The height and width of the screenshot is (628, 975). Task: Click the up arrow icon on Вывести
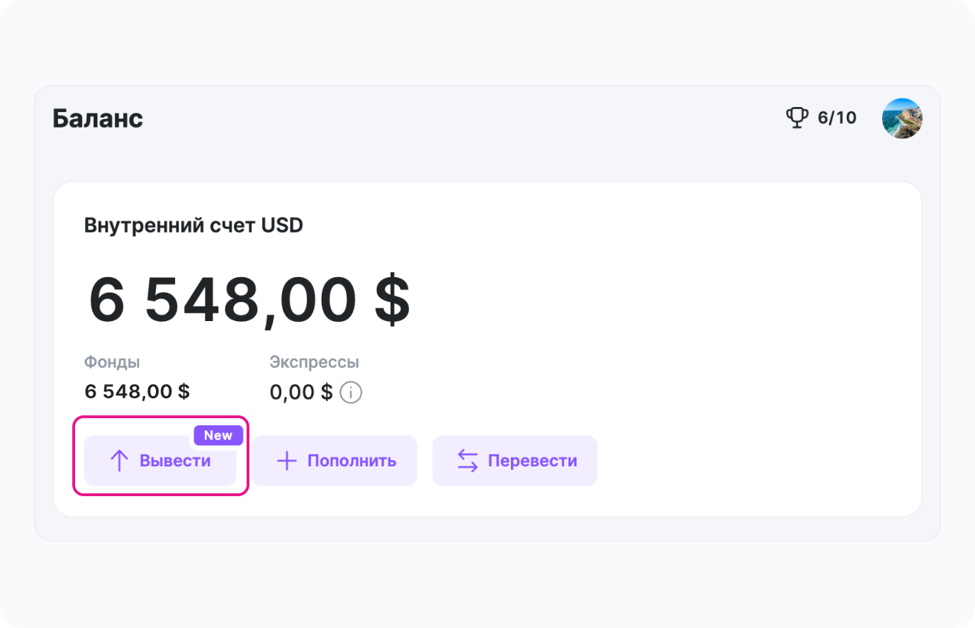click(119, 461)
